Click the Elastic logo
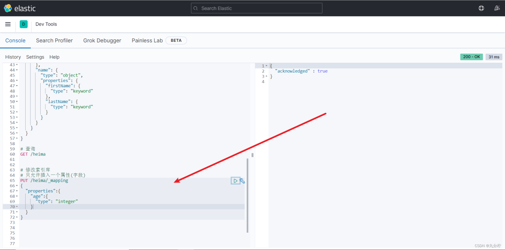Screen dimensions: 505x250 20,8
